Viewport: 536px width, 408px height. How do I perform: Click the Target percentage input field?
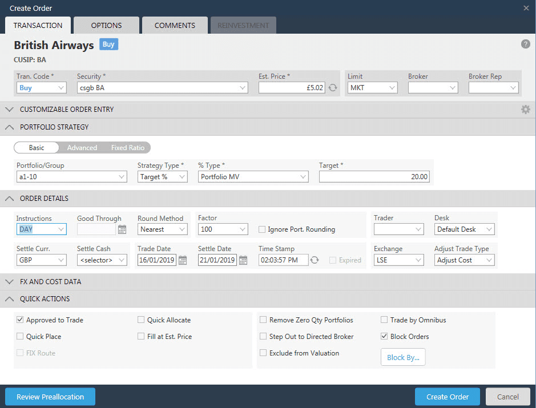click(x=374, y=177)
